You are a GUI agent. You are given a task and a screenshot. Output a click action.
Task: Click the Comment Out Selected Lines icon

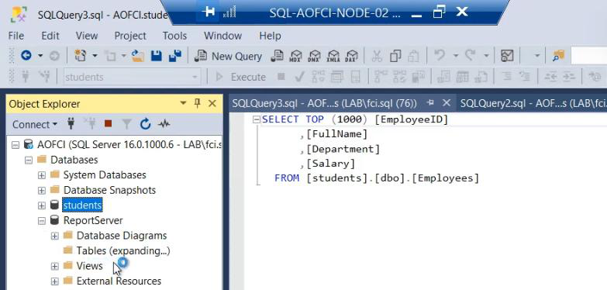click(506, 77)
